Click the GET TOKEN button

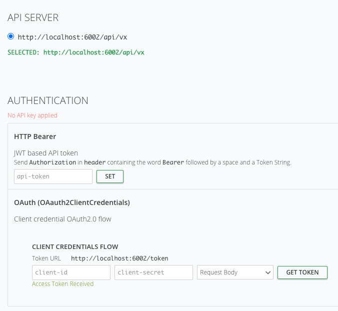tap(302, 272)
